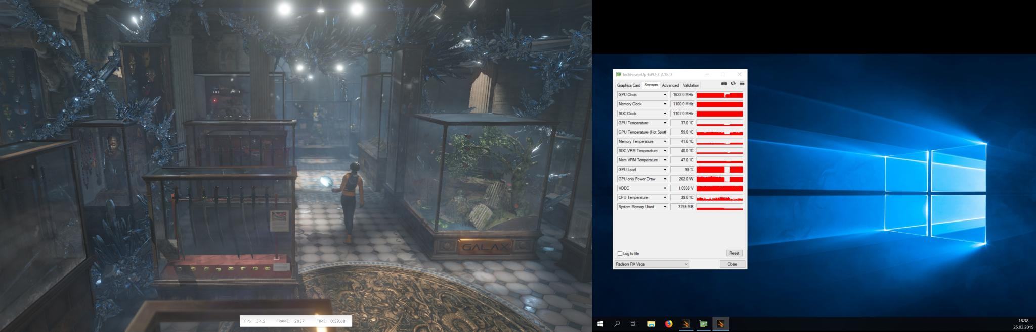The height and width of the screenshot is (332, 1036).
Task: Open the Advanced tab
Action: coord(670,85)
